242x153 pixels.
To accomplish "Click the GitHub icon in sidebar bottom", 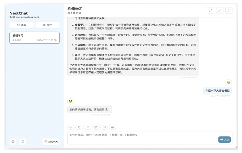I will (x=23, y=142).
